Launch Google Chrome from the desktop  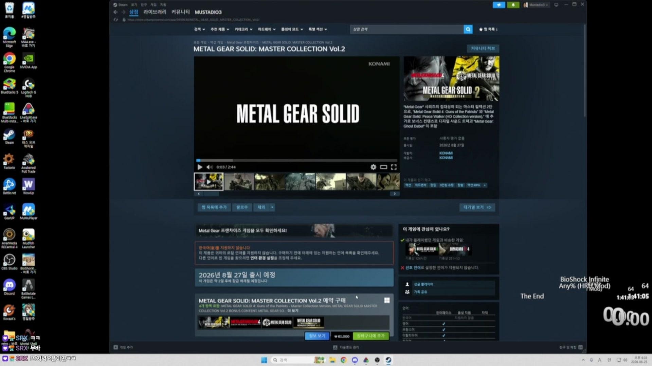tap(9, 63)
